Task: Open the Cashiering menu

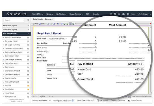Action: [61, 14]
